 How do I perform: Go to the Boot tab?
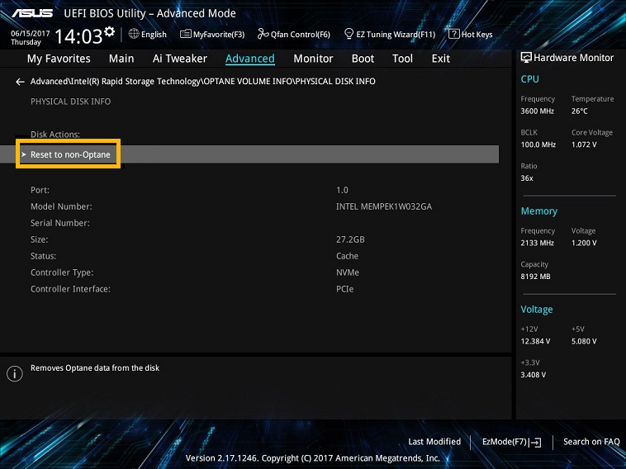pyautogui.click(x=363, y=59)
